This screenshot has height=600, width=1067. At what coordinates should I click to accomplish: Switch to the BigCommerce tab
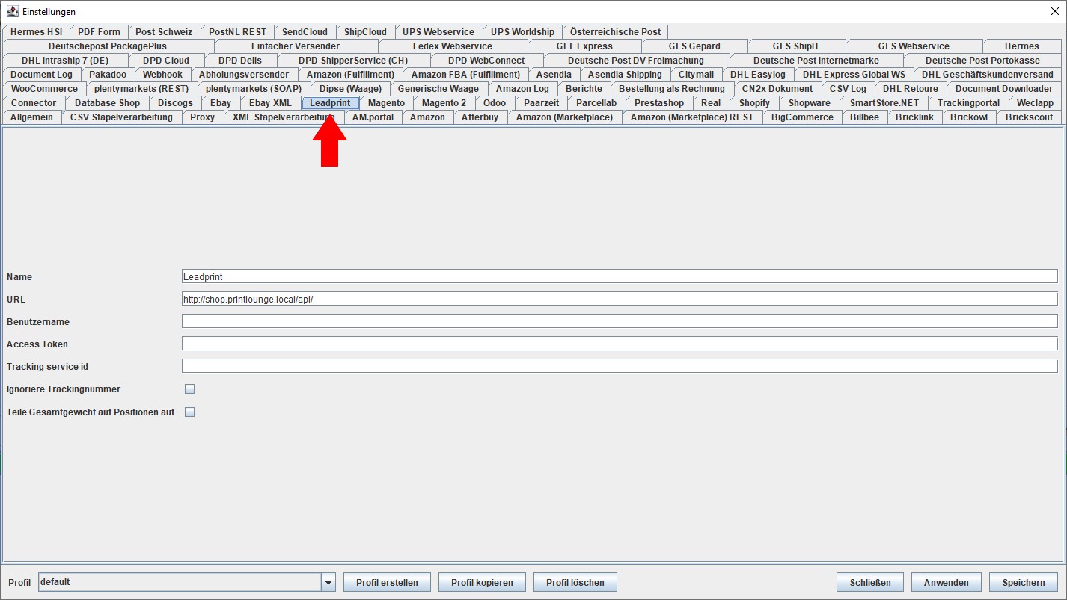coord(802,117)
